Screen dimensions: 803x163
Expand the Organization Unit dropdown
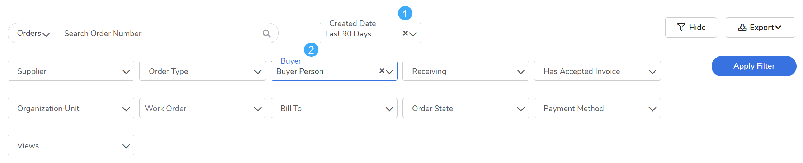coord(71,108)
